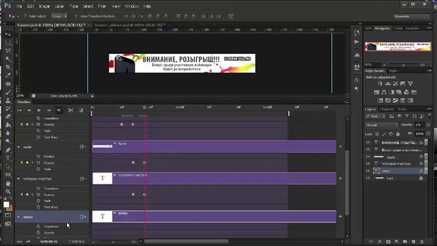This screenshot has width=437, height=246.
Task: Select the Crop tool
Action: 8,67
